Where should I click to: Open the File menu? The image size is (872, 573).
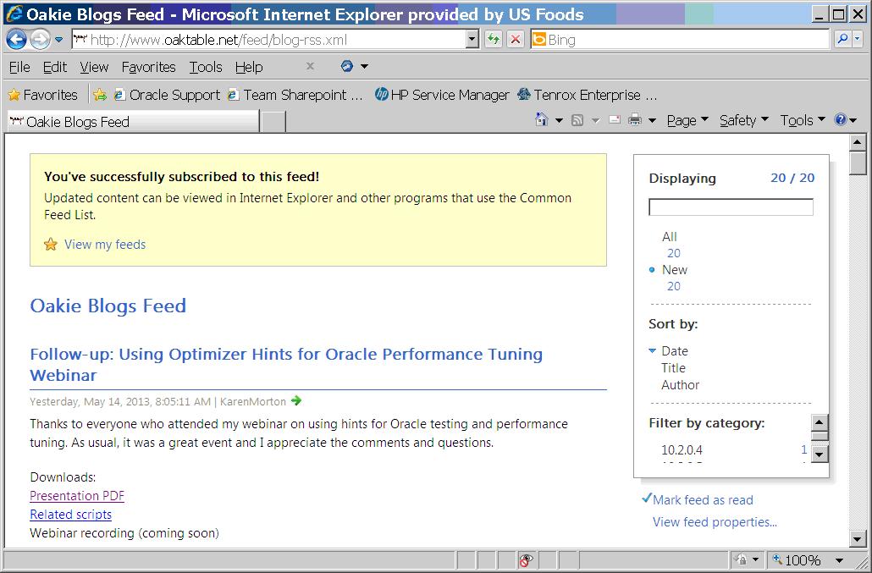[19, 67]
